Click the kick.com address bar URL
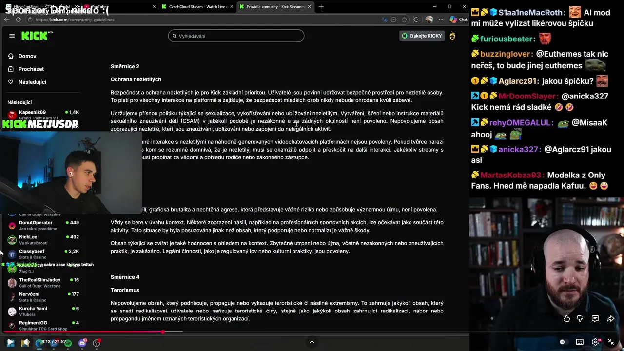Viewport: 624px width, 351px height. [75, 19]
